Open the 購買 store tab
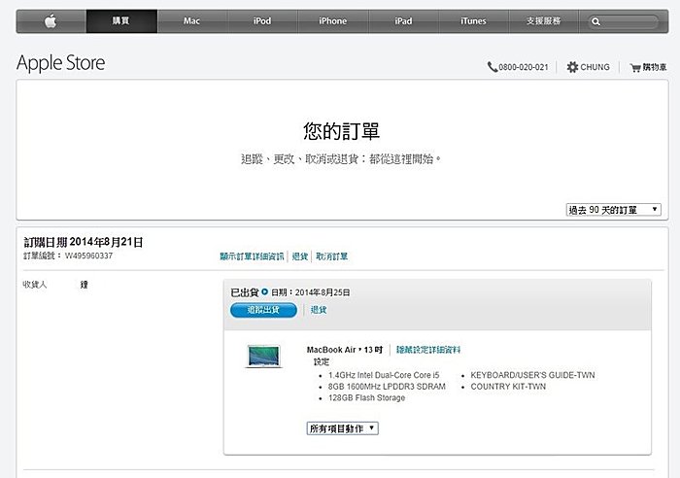Screen dimensions: 680x478 (x=121, y=20)
